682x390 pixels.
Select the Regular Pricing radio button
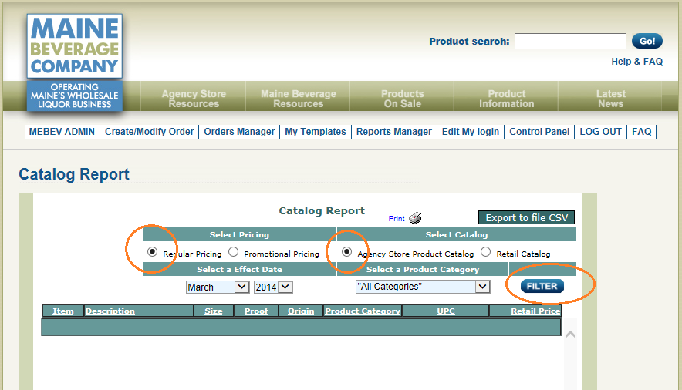pyautogui.click(x=152, y=252)
